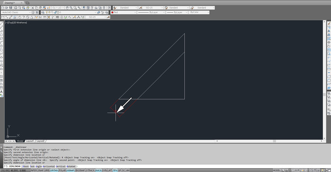Image resolution: width=331 pixels, height=172 pixels.
Task: Choose the Horizontal option in command line
Action: click(49, 166)
